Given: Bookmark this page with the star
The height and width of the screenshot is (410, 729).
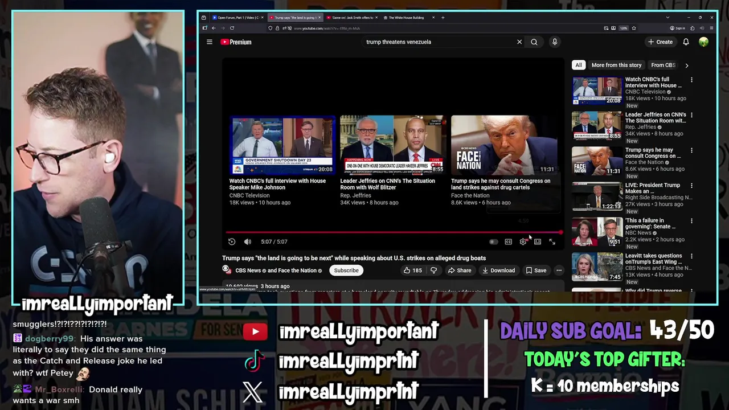Looking at the screenshot, I should click(634, 28).
